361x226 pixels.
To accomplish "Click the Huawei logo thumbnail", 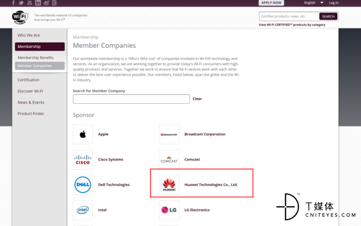I will pyautogui.click(x=169, y=185).
